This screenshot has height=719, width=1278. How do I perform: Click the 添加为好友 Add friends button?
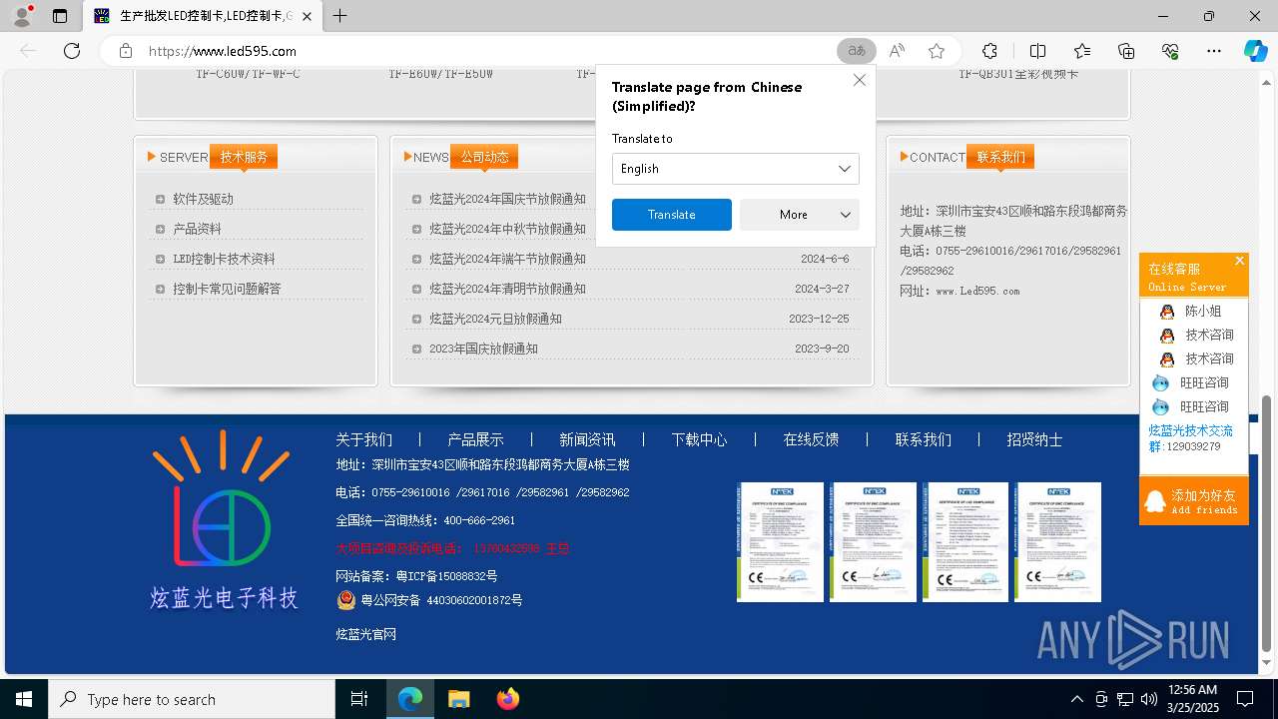click(1194, 500)
